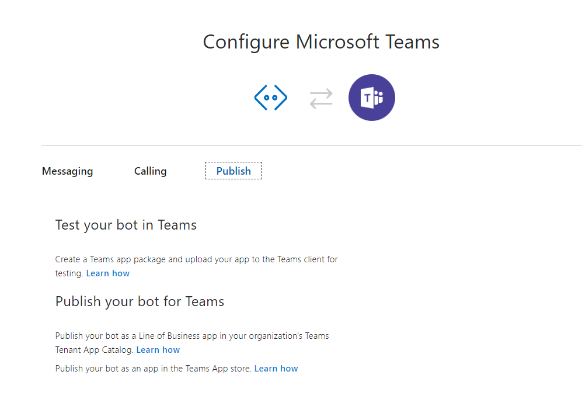This screenshot has height=413, width=582.
Task: Open Learn how link for Teams App store
Action: 276,369
